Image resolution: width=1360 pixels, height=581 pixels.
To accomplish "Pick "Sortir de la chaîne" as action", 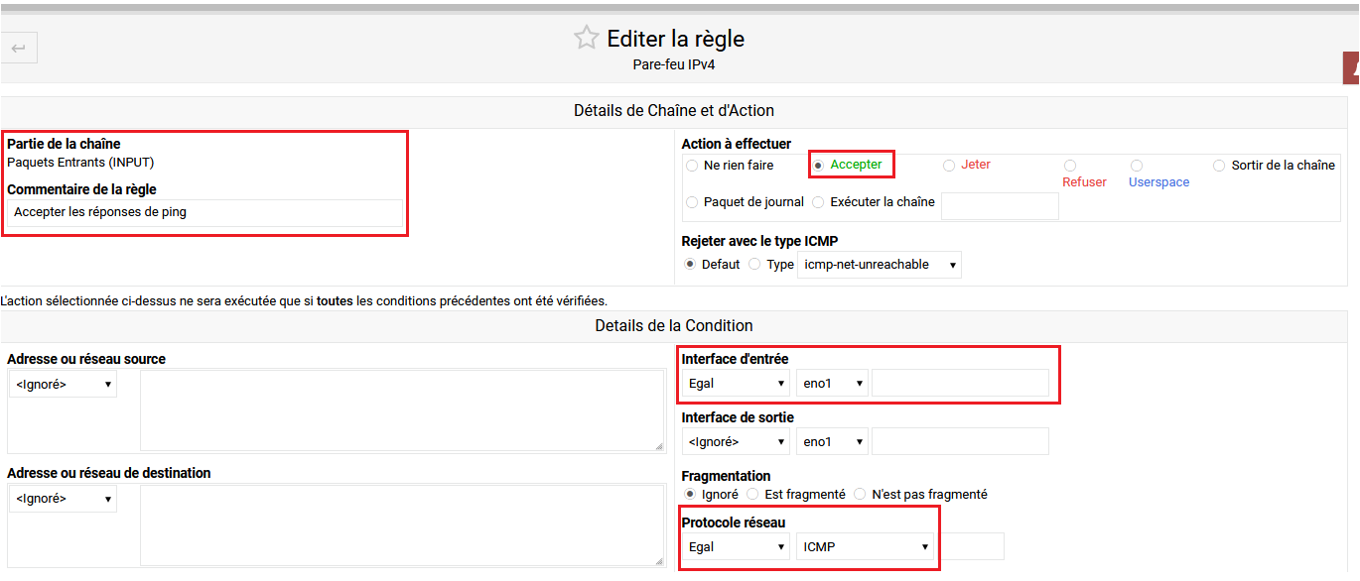I will [x=1219, y=165].
